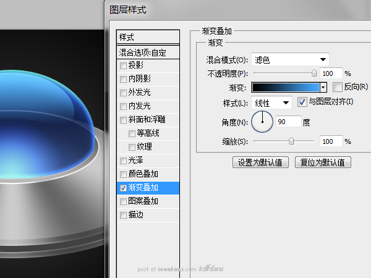This screenshot has width=371, height=278.
Task: Check the 纹理 texture checkbox
Action: (x=132, y=147)
